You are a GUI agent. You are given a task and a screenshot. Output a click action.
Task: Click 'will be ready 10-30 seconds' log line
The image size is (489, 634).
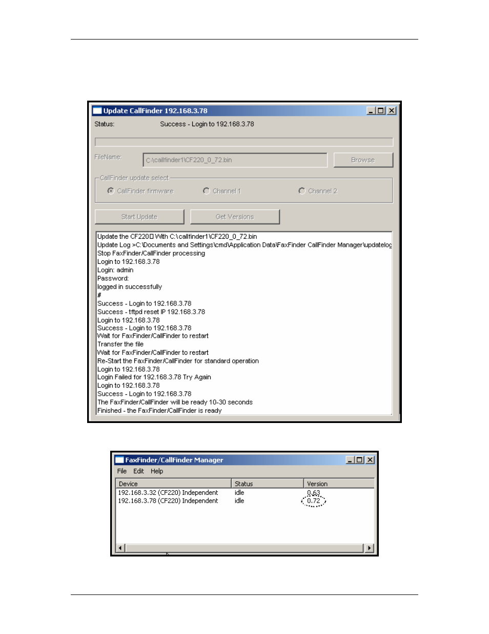coord(175,402)
